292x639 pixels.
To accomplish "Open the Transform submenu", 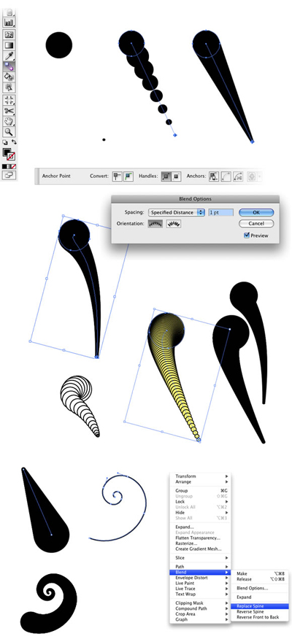I will pyautogui.click(x=200, y=476).
